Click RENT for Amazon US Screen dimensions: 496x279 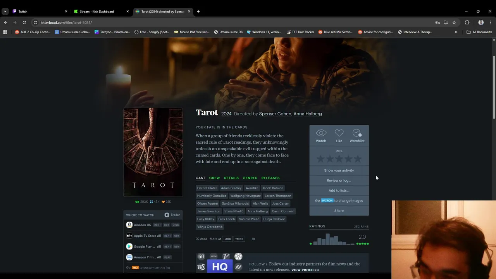tap(157, 225)
